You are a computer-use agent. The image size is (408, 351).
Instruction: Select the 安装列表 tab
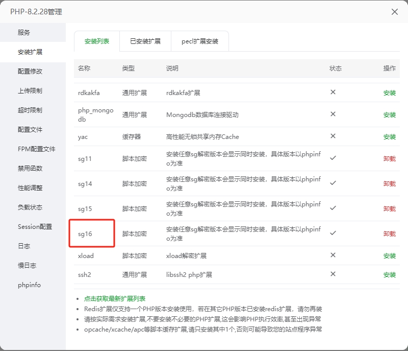click(x=97, y=41)
